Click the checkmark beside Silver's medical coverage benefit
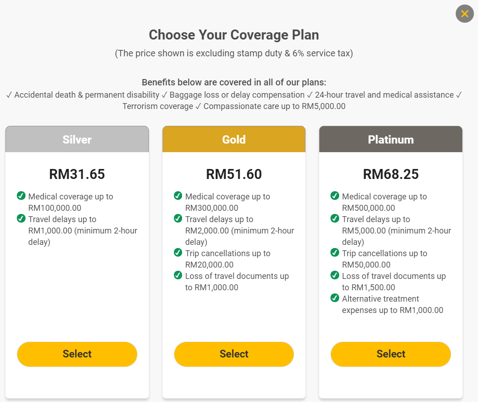 (x=21, y=196)
